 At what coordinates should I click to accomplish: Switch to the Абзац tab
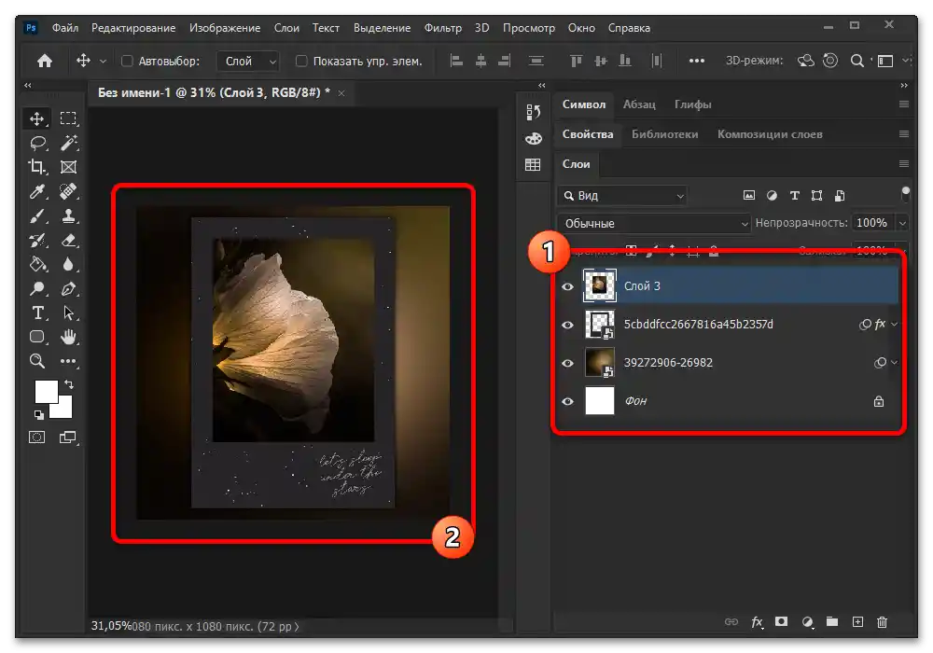coord(639,104)
